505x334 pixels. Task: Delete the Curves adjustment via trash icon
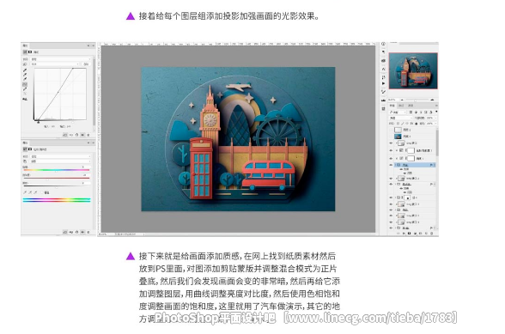click(88, 135)
